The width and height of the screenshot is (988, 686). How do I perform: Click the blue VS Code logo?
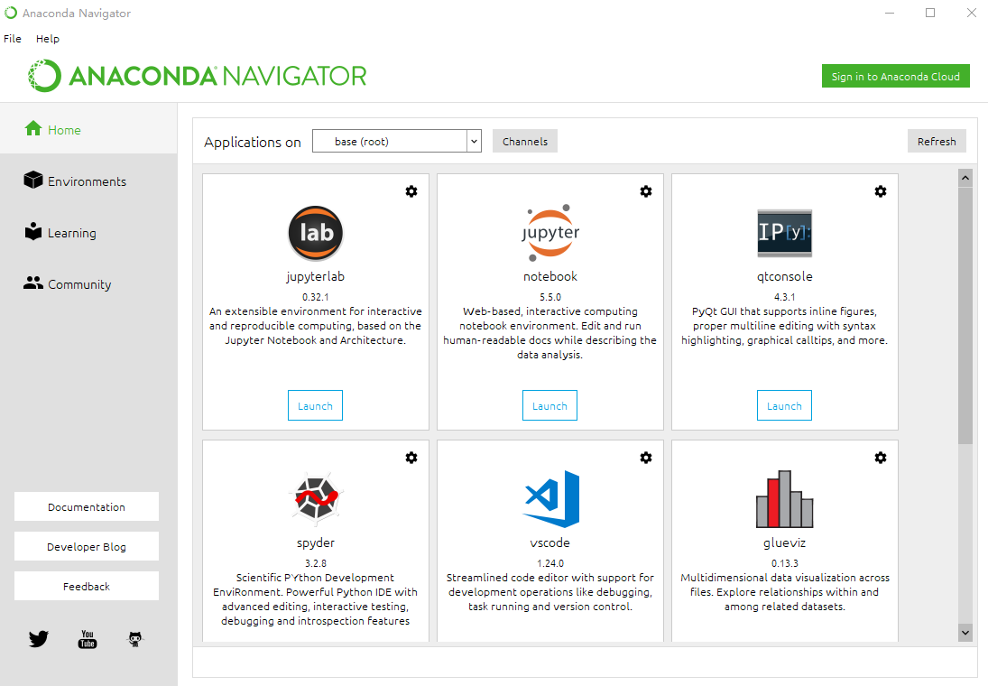551,499
